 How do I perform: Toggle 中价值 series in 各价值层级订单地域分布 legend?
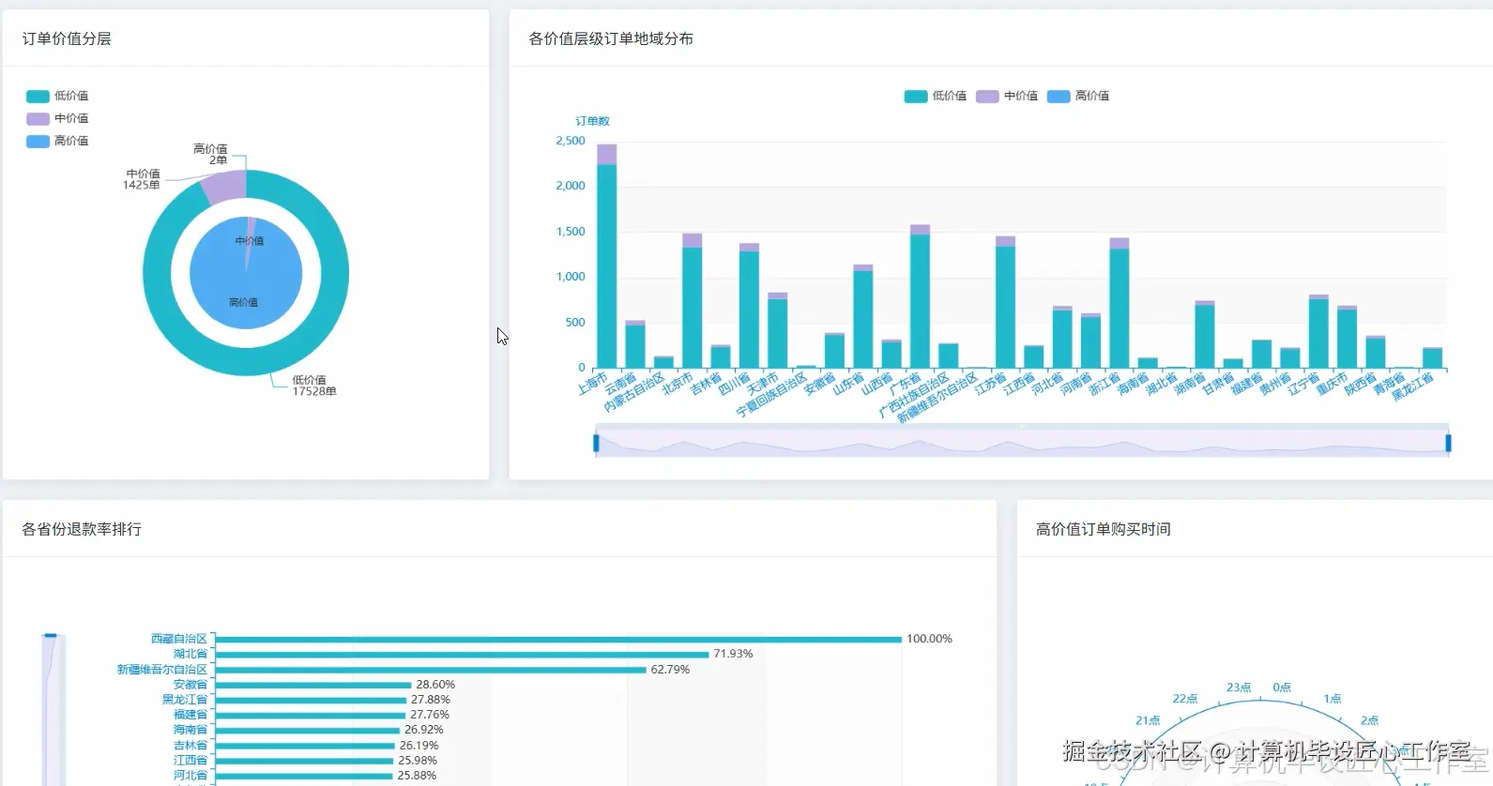[1006, 96]
